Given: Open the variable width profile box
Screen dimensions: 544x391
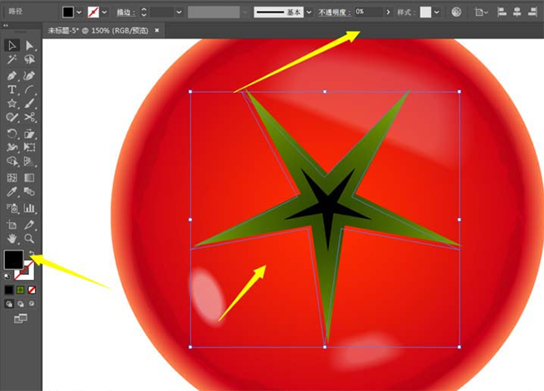Looking at the screenshot, I should click(x=213, y=13).
